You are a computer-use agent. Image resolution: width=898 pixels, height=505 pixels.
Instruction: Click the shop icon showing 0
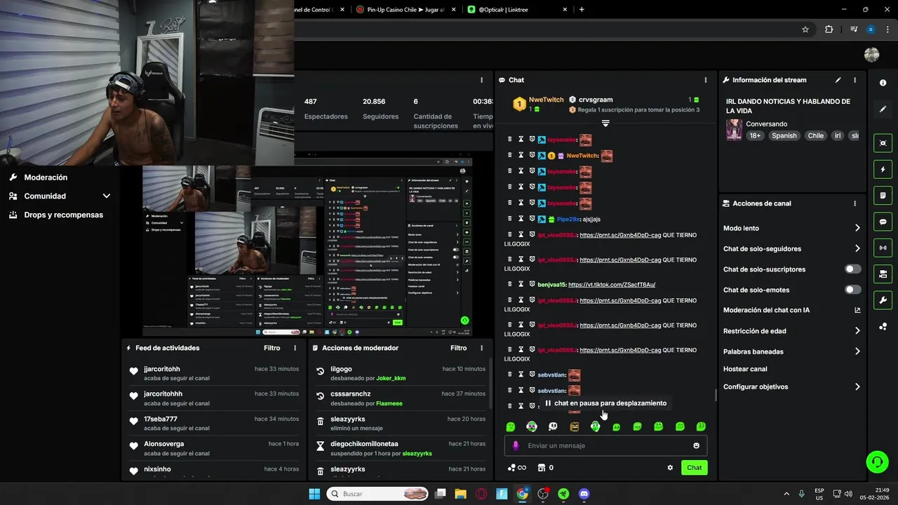[x=545, y=468]
